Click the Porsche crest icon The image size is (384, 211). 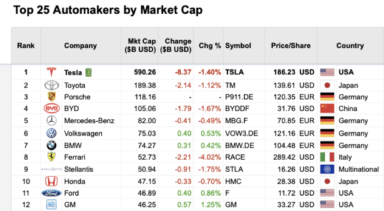[51, 97]
